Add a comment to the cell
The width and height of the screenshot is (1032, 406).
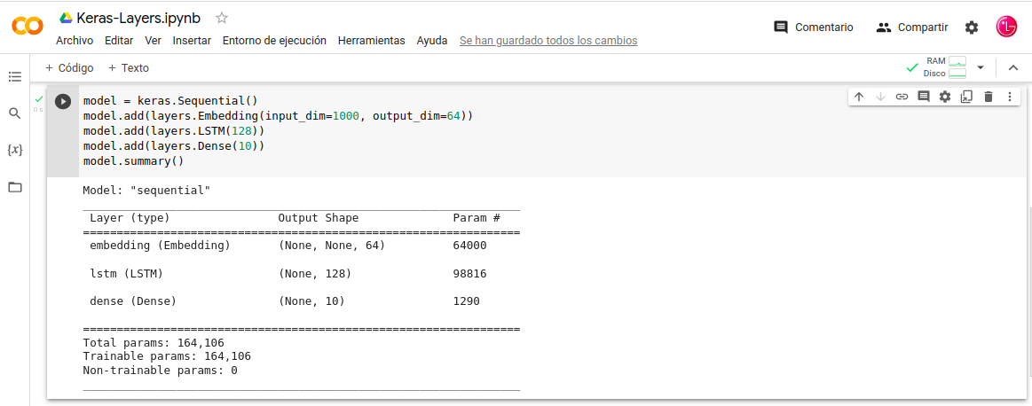pyautogui.click(x=923, y=97)
